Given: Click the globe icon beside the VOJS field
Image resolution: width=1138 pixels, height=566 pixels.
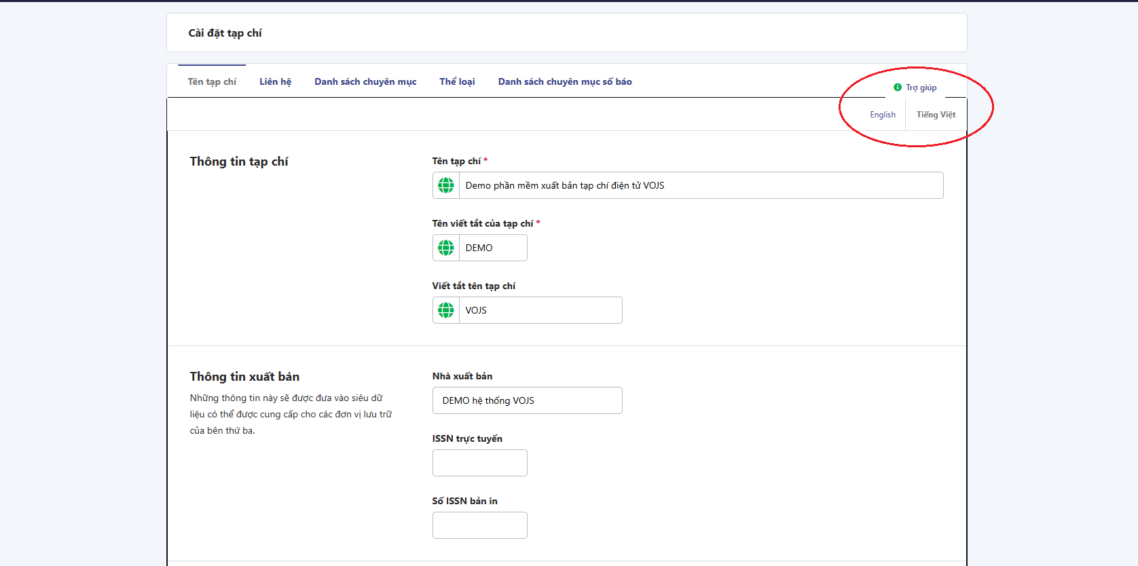Looking at the screenshot, I should point(446,310).
